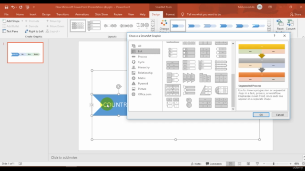Select Matrix category in SmartArt dialog
Viewport: 305px width, 171px height.
[x=145, y=78]
